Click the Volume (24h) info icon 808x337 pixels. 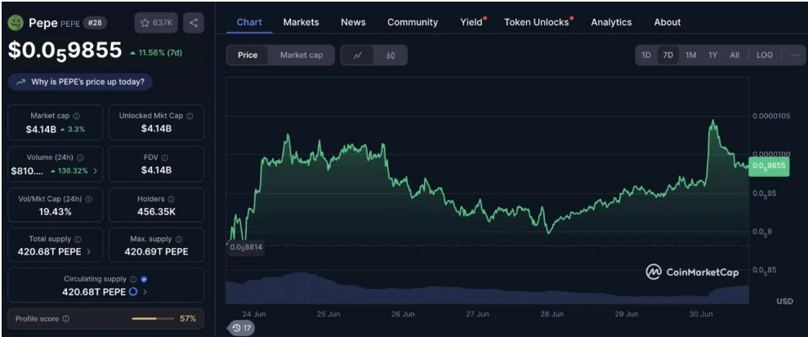pyautogui.click(x=80, y=158)
